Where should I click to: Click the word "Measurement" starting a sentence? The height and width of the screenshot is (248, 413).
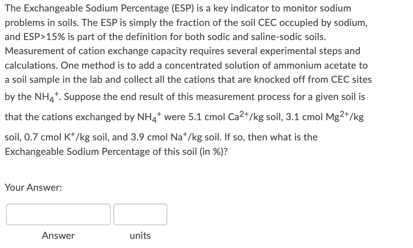pos(34,51)
